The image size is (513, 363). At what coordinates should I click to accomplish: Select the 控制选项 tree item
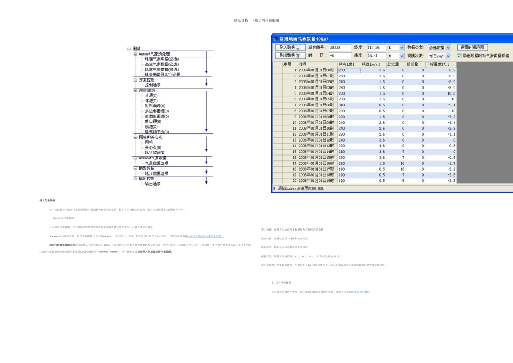[153, 85]
